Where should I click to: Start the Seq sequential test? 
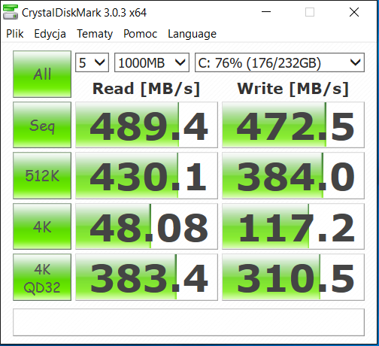42,125
